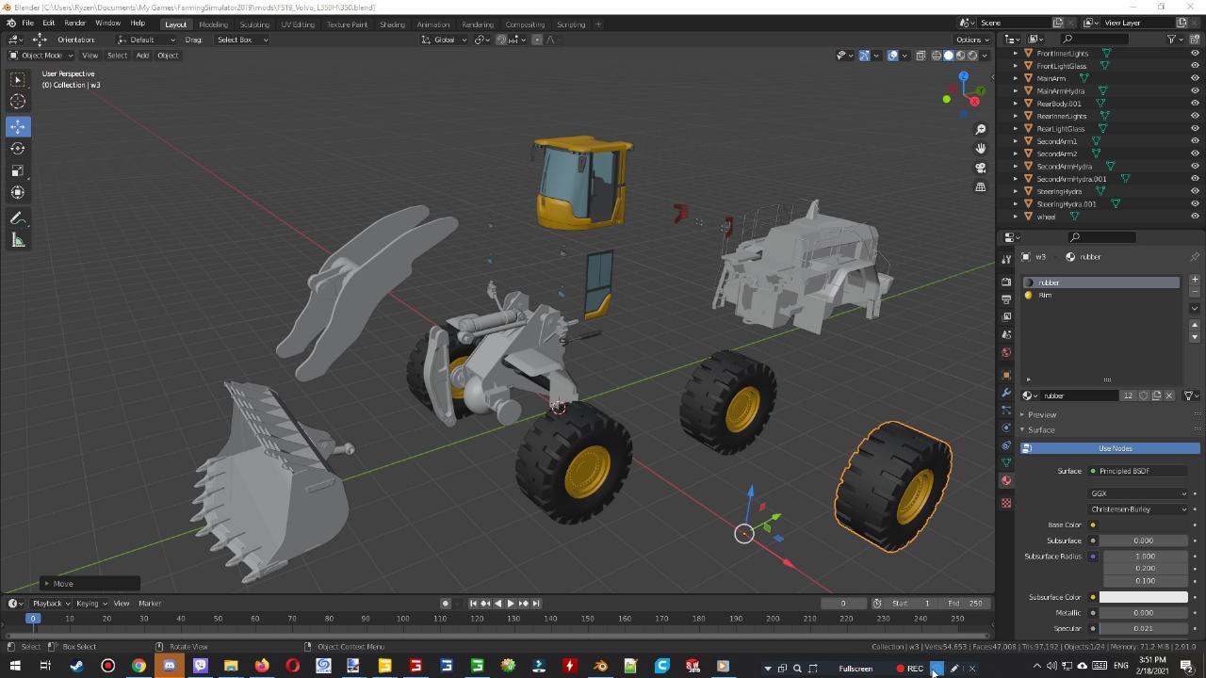Open the Render properties tab
Screen dimensions: 1206x678
click(x=1006, y=282)
